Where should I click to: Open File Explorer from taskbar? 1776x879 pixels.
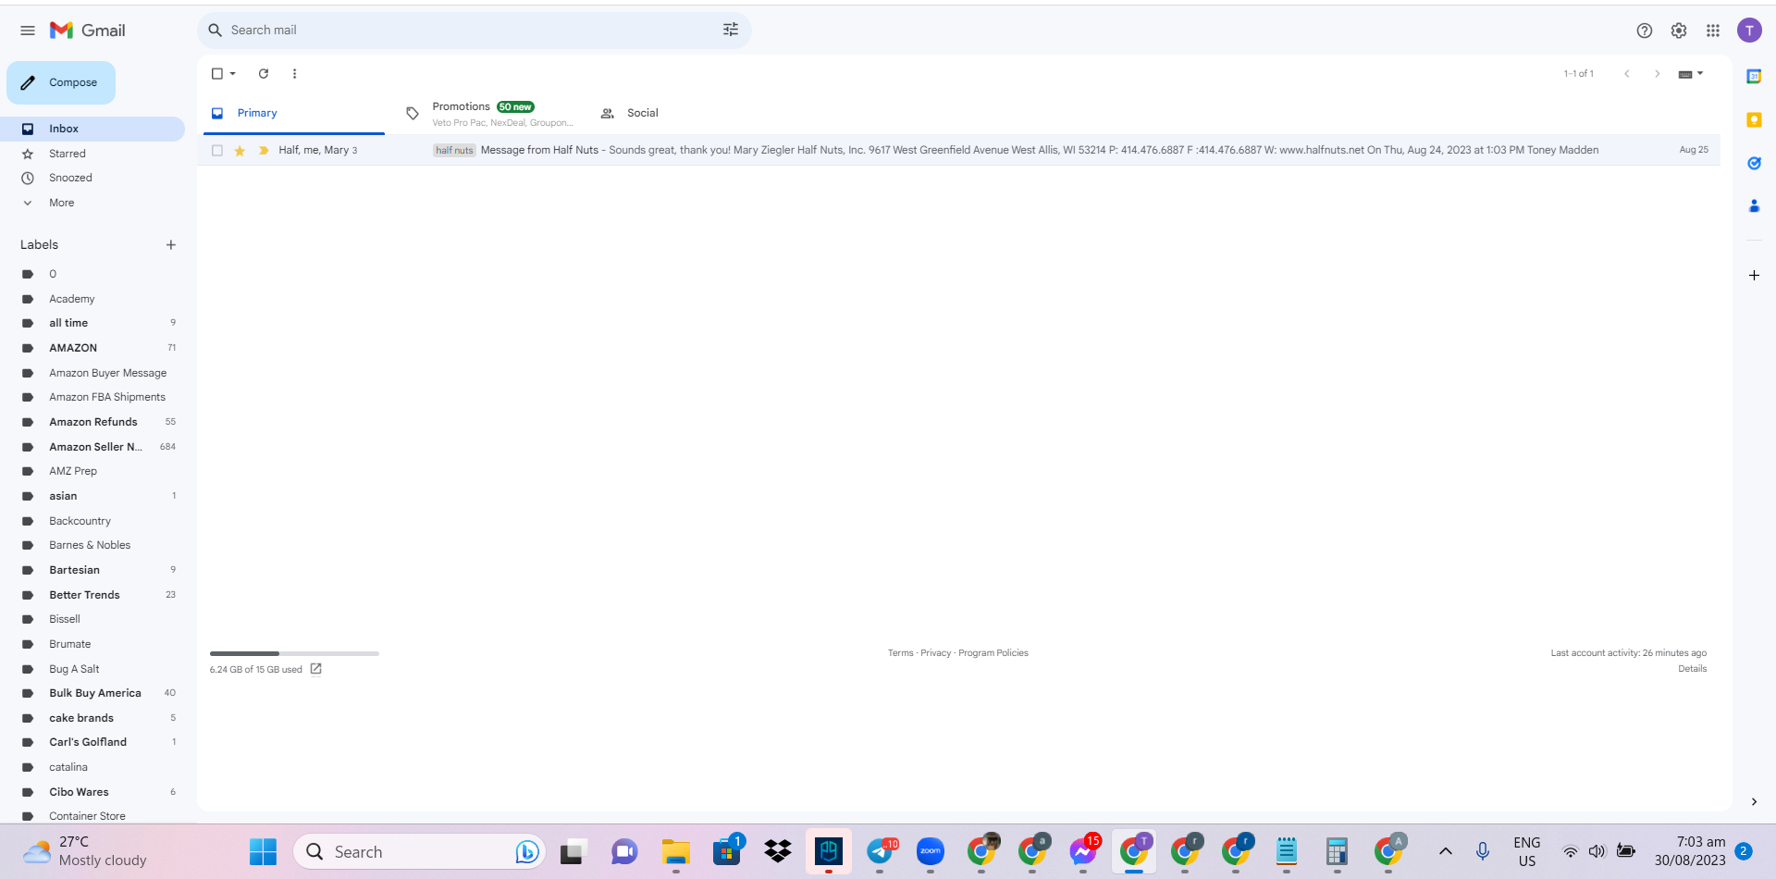[x=676, y=852]
